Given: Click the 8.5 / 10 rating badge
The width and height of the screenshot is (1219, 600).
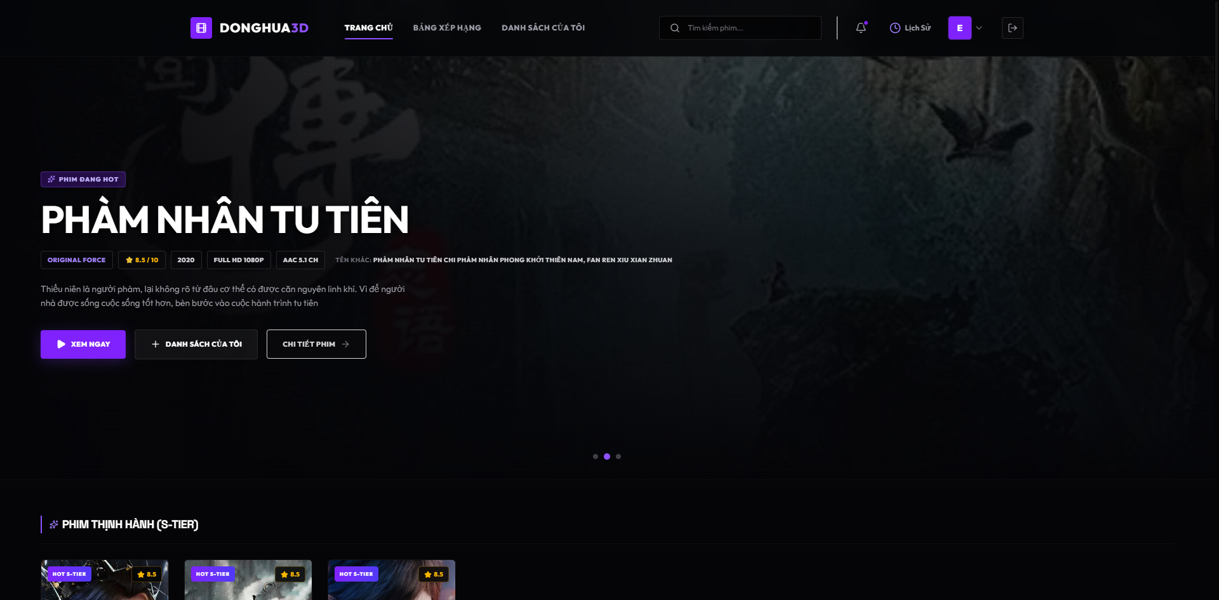Looking at the screenshot, I should point(142,260).
